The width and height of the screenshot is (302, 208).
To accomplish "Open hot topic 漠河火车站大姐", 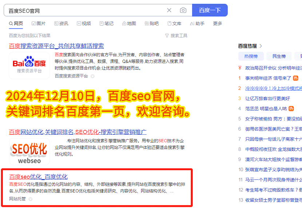I will pos(274,159).
